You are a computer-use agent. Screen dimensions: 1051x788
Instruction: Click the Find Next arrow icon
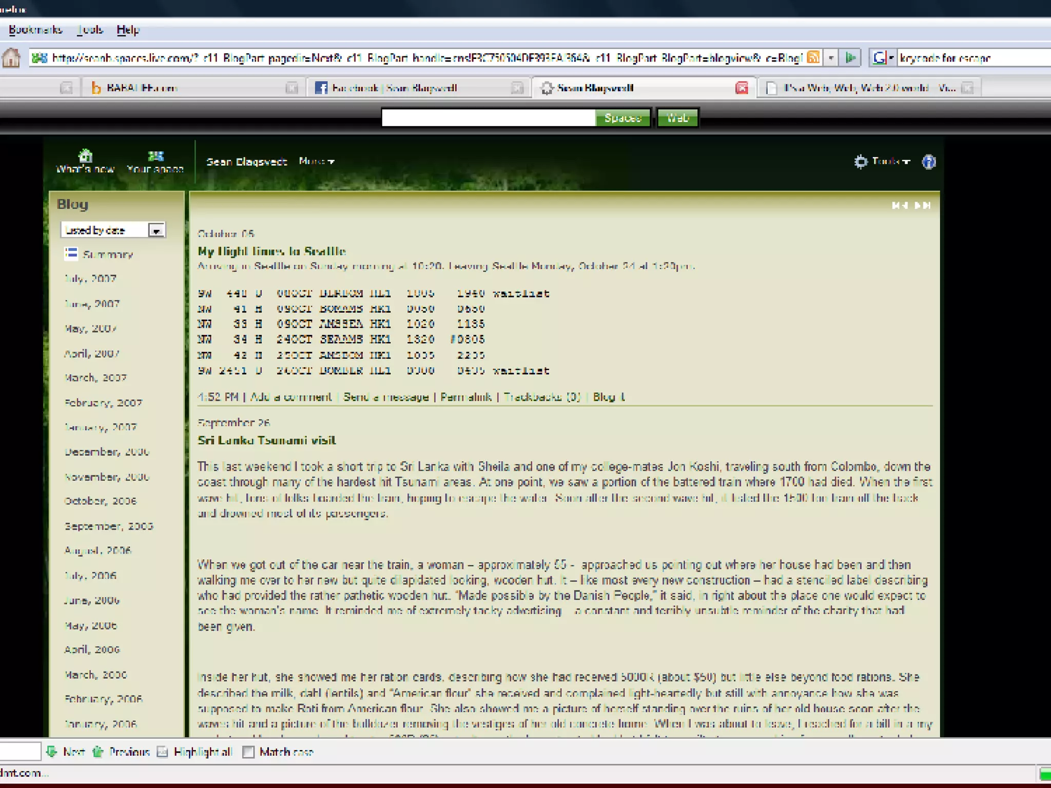pos(51,752)
